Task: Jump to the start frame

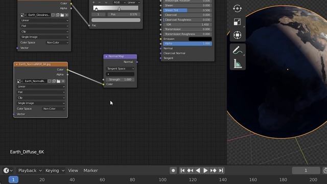Action: click(x=182, y=170)
